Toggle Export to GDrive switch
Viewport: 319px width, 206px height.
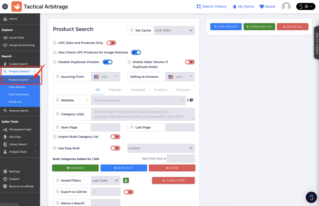coord(129,192)
